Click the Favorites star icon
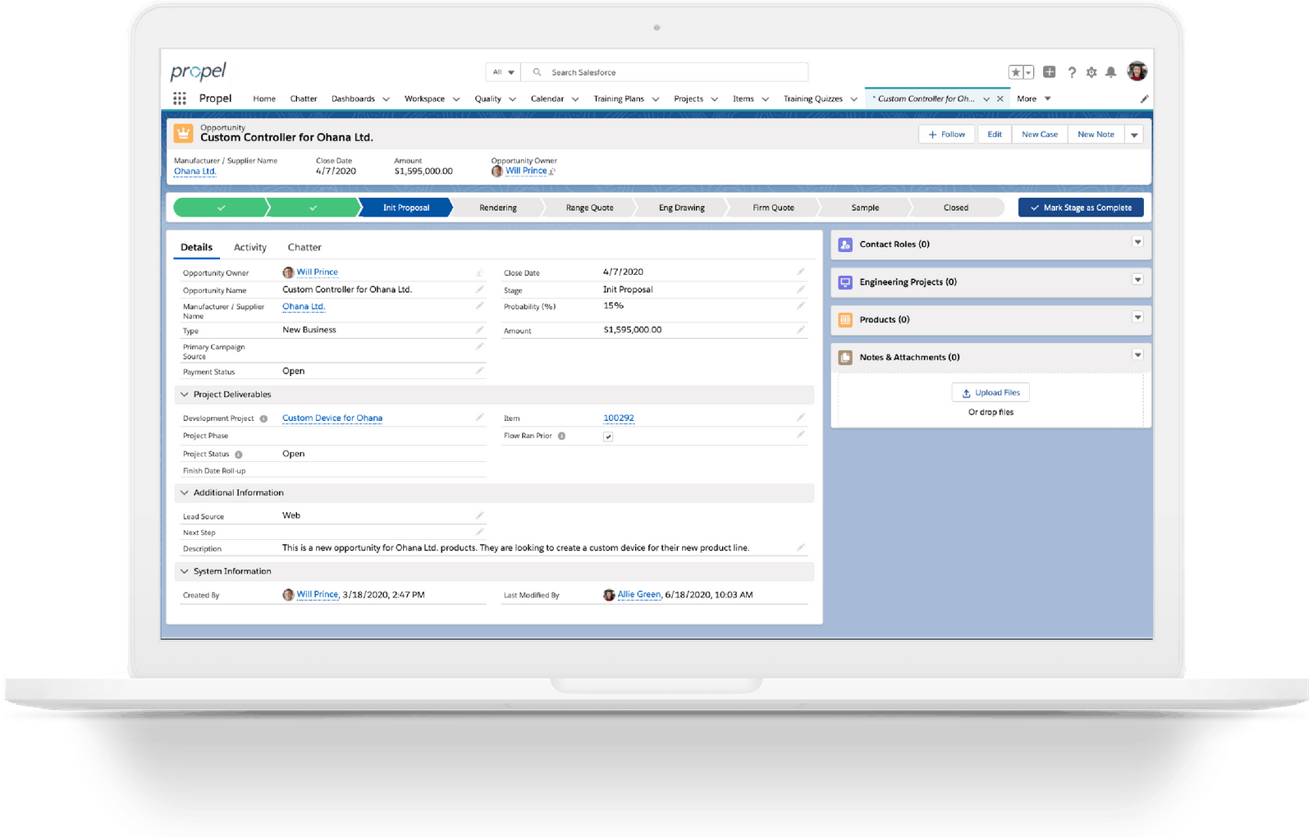 coord(1016,72)
